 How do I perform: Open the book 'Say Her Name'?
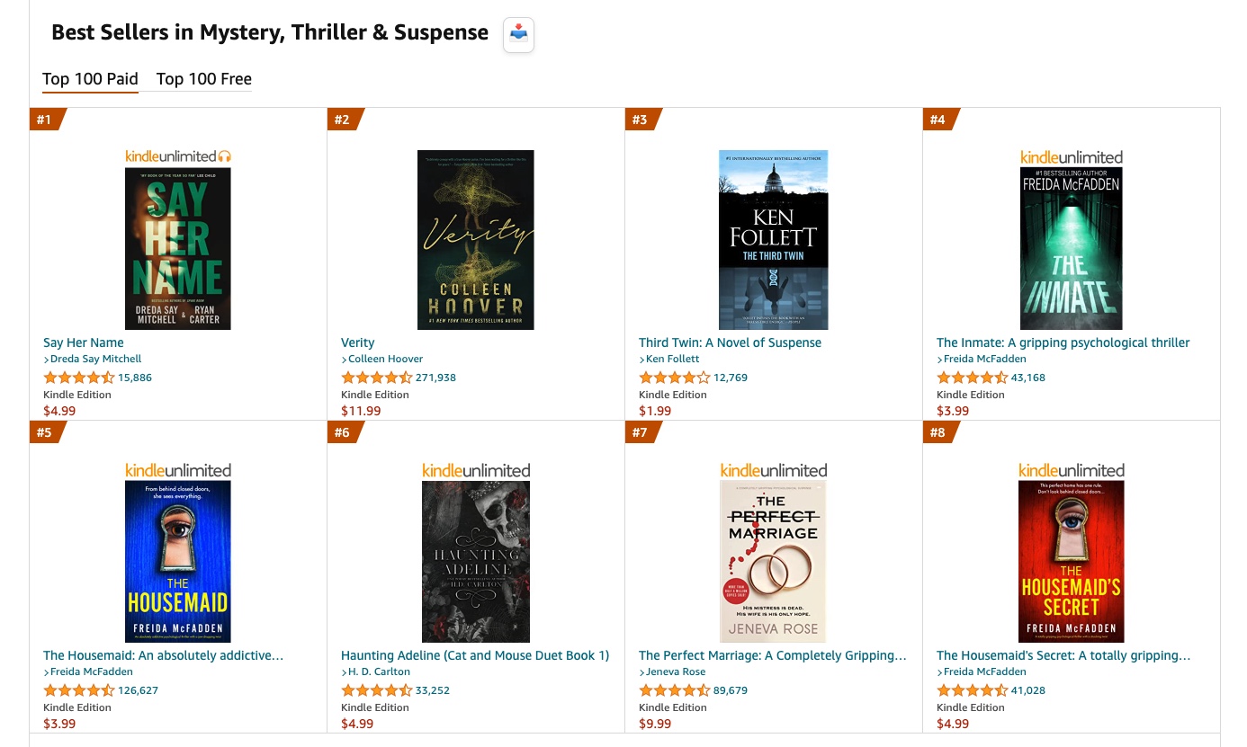point(83,342)
